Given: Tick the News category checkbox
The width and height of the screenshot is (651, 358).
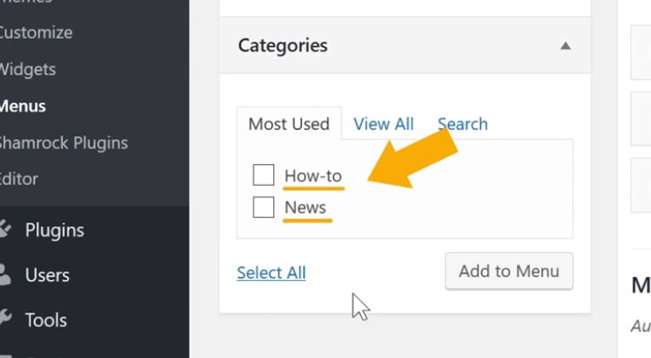Looking at the screenshot, I should [263, 206].
